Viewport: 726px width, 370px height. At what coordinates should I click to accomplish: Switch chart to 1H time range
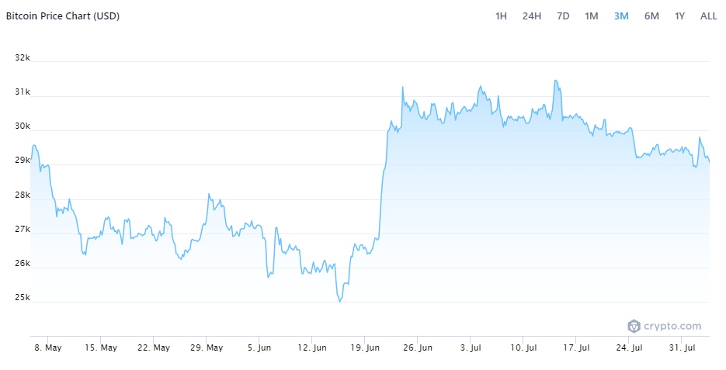tap(501, 16)
